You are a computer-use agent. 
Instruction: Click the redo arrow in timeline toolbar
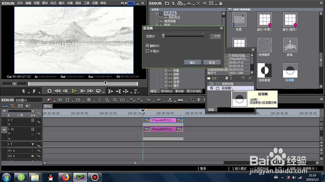pos(159,100)
